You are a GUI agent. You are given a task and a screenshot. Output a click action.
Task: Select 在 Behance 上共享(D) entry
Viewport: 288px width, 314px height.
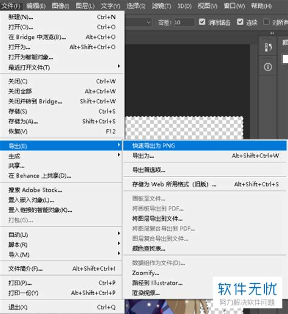point(61,176)
